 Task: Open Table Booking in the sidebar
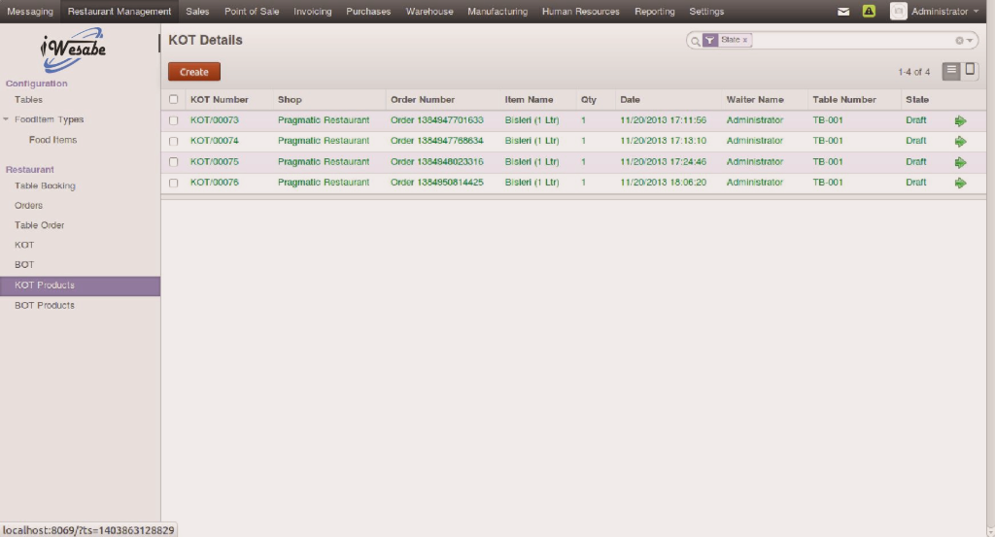click(45, 185)
